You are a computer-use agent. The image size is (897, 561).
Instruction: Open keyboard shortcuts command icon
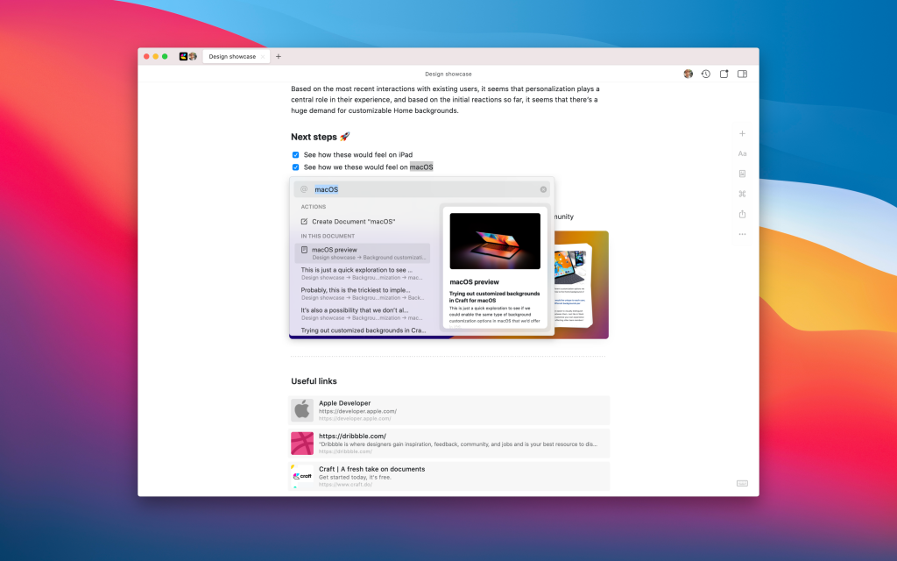[742, 194]
